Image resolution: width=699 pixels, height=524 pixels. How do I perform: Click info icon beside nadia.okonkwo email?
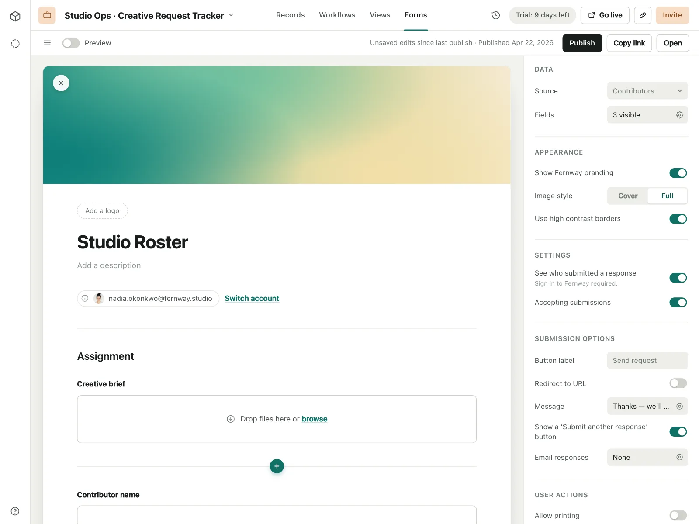(x=85, y=299)
